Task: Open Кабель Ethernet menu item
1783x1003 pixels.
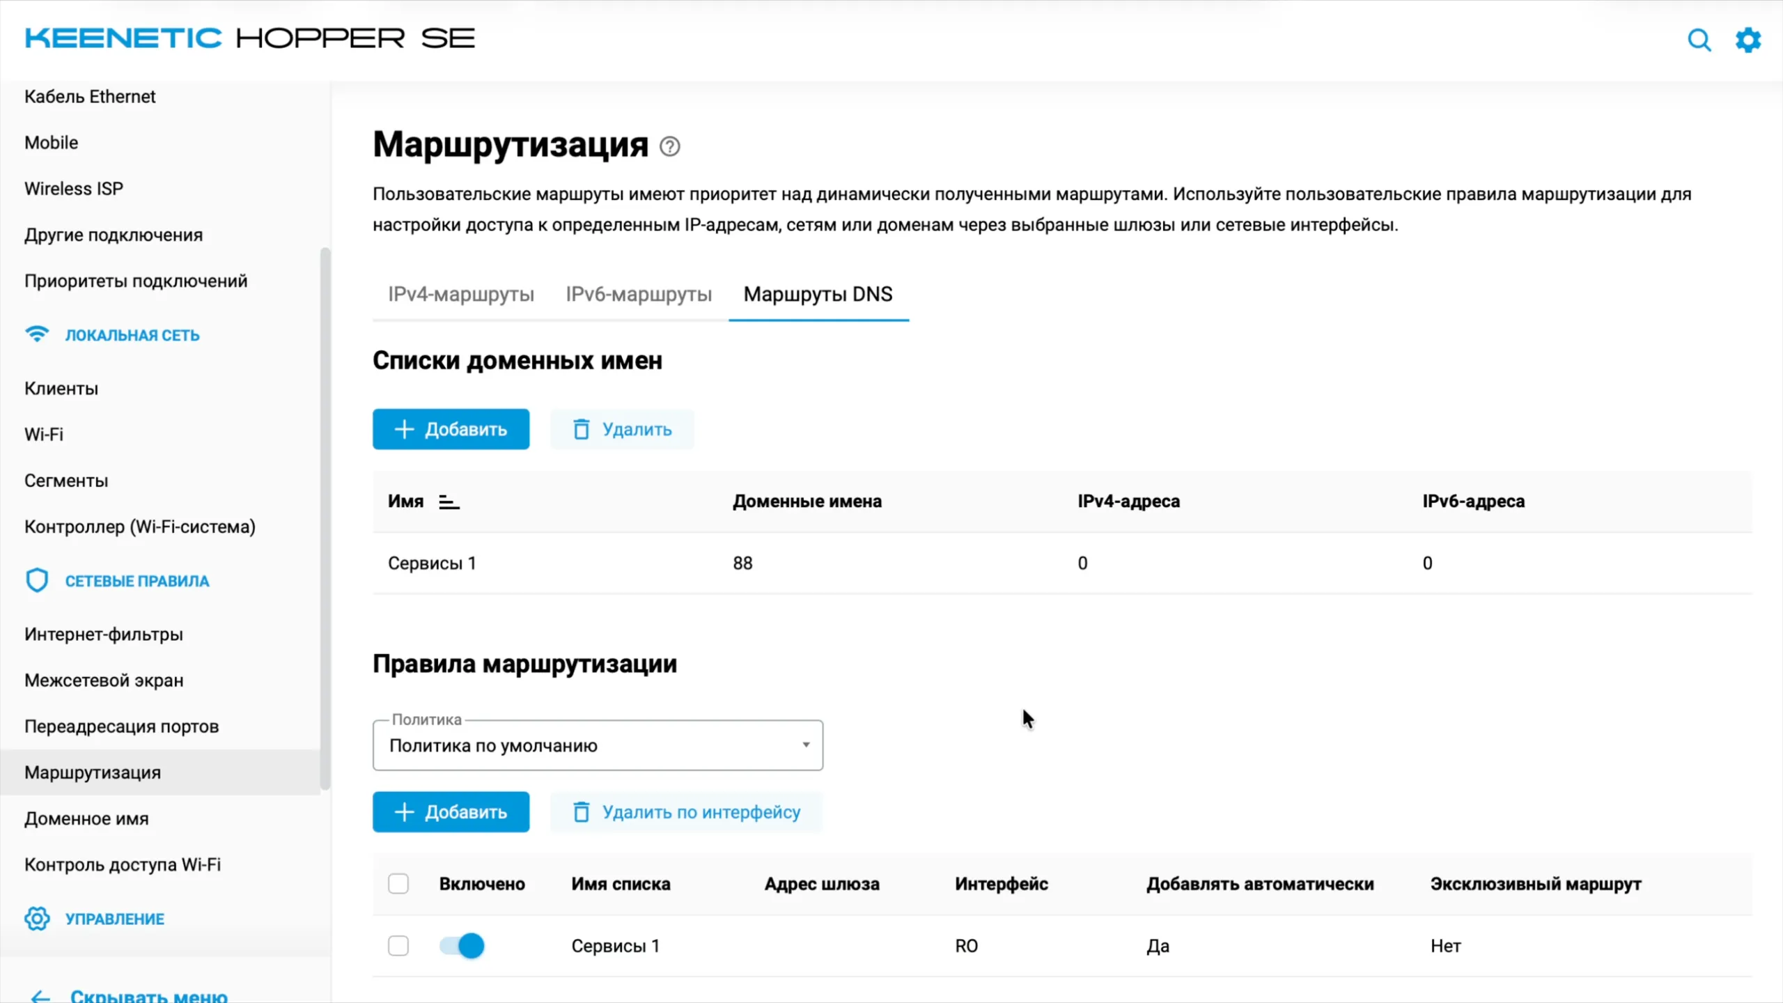Action: point(90,96)
